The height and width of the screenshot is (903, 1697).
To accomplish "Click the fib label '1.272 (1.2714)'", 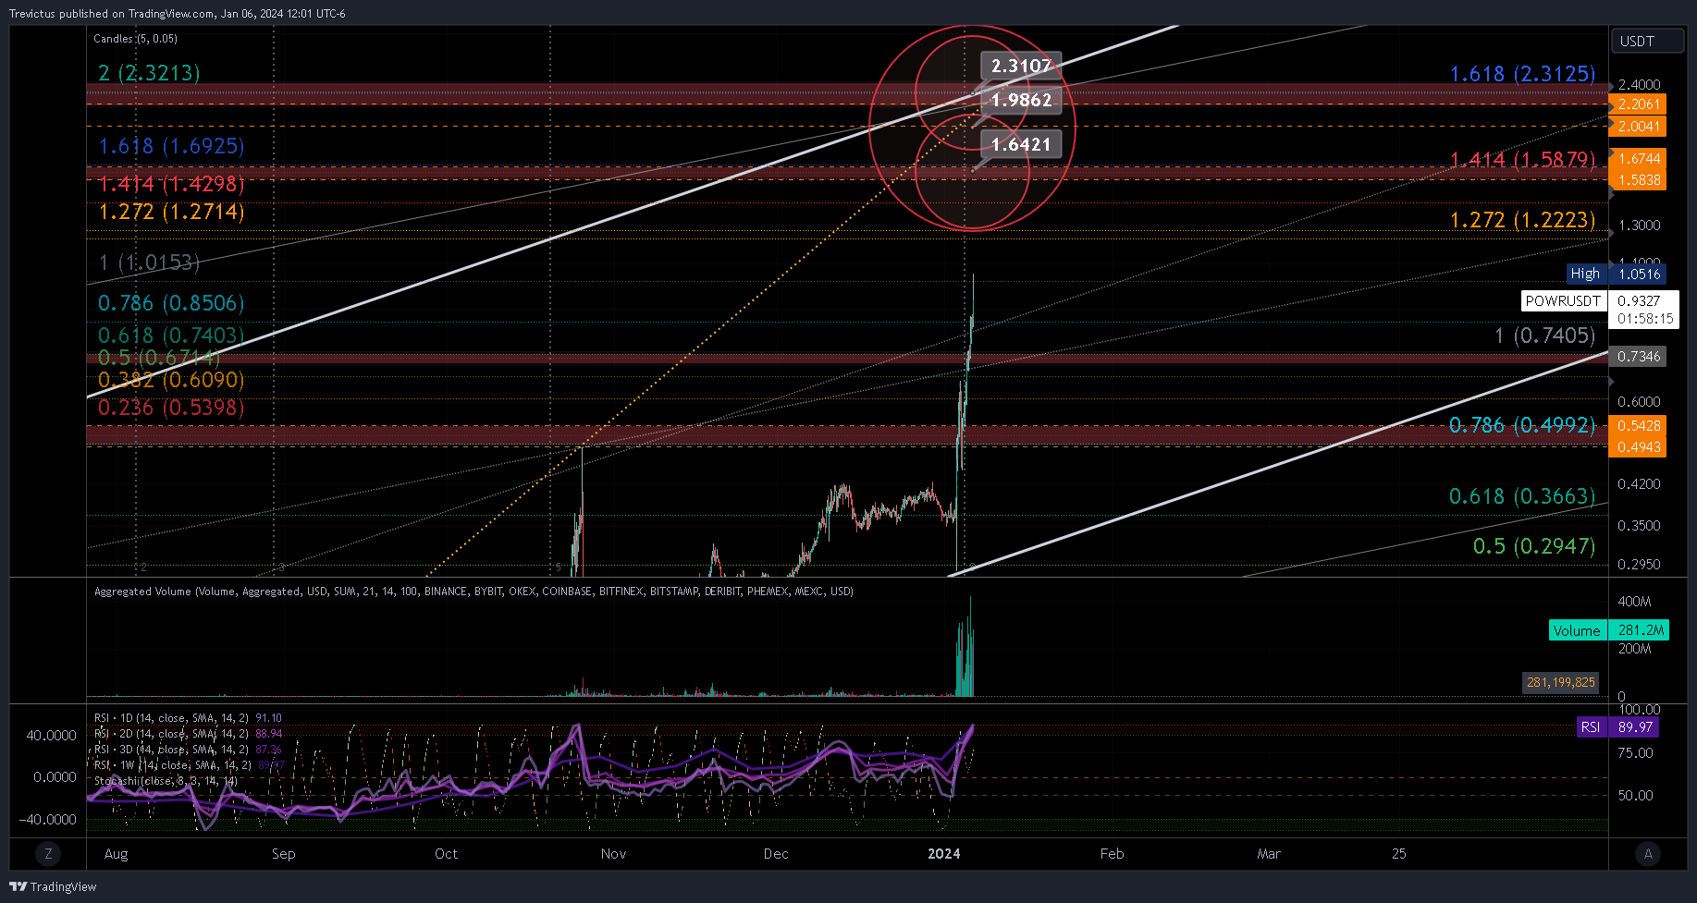I will 171,212.
